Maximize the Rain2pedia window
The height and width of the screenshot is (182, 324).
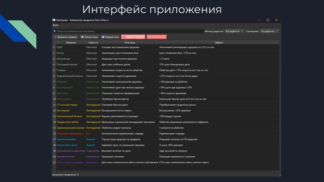pyautogui.click(x=268, y=20)
